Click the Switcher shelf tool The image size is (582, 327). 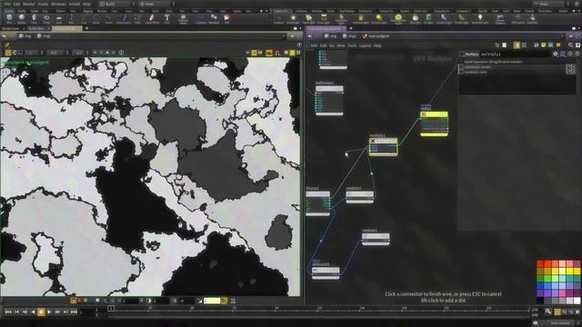coord(533,18)
